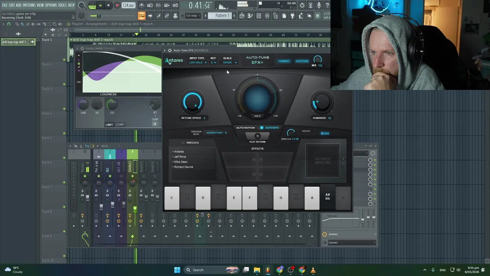Open the Browser view icon
Screen dimensions: 490x276
click(276, 16)
